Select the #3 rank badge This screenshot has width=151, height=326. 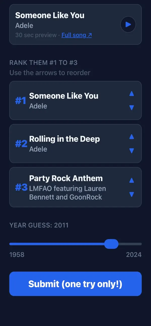(21, 187)
